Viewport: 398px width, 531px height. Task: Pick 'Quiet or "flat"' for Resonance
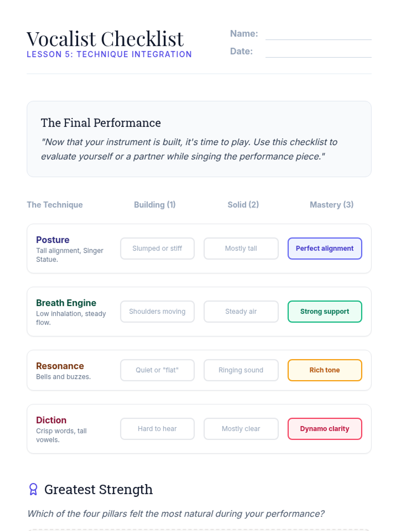coord(157,370)
